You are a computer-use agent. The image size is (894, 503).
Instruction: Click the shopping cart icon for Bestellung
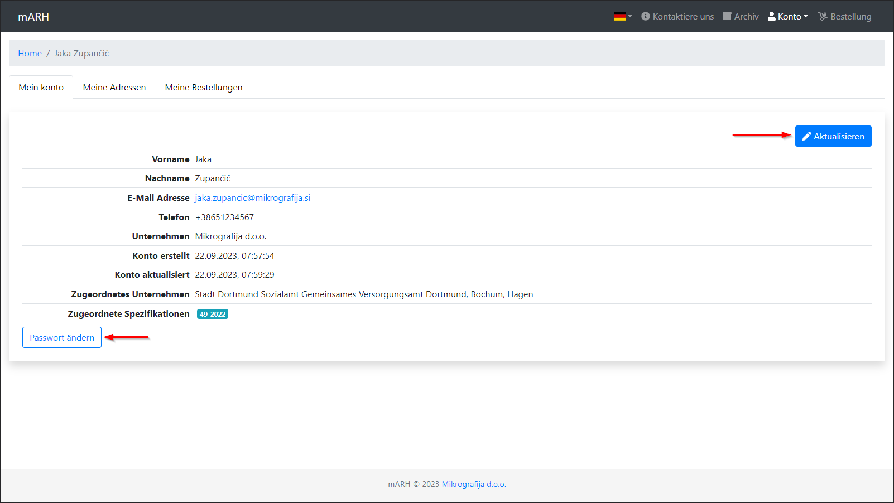823,16
